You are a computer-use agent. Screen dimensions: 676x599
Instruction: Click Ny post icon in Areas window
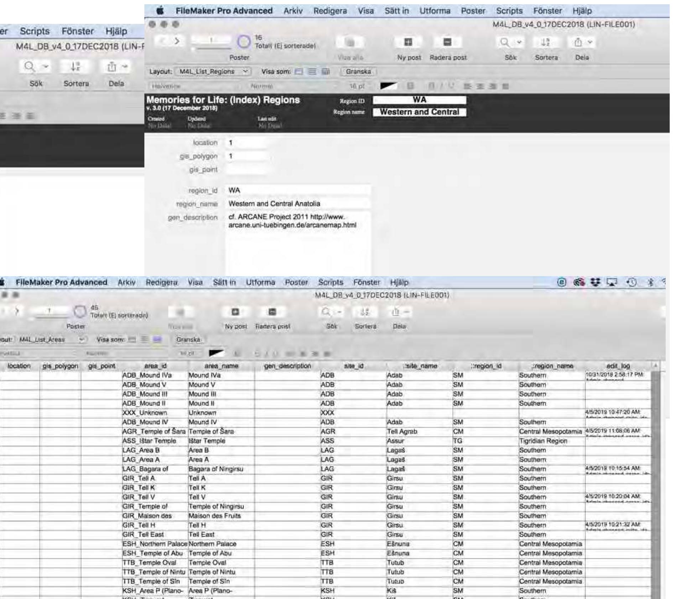pyautogui.click(x=235, y=312)
